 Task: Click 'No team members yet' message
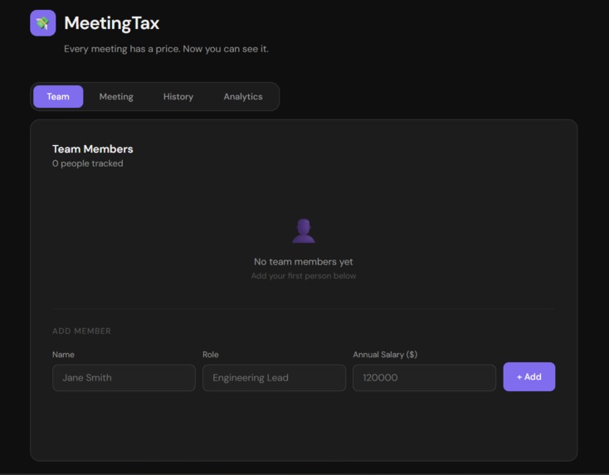pos(304,262)
